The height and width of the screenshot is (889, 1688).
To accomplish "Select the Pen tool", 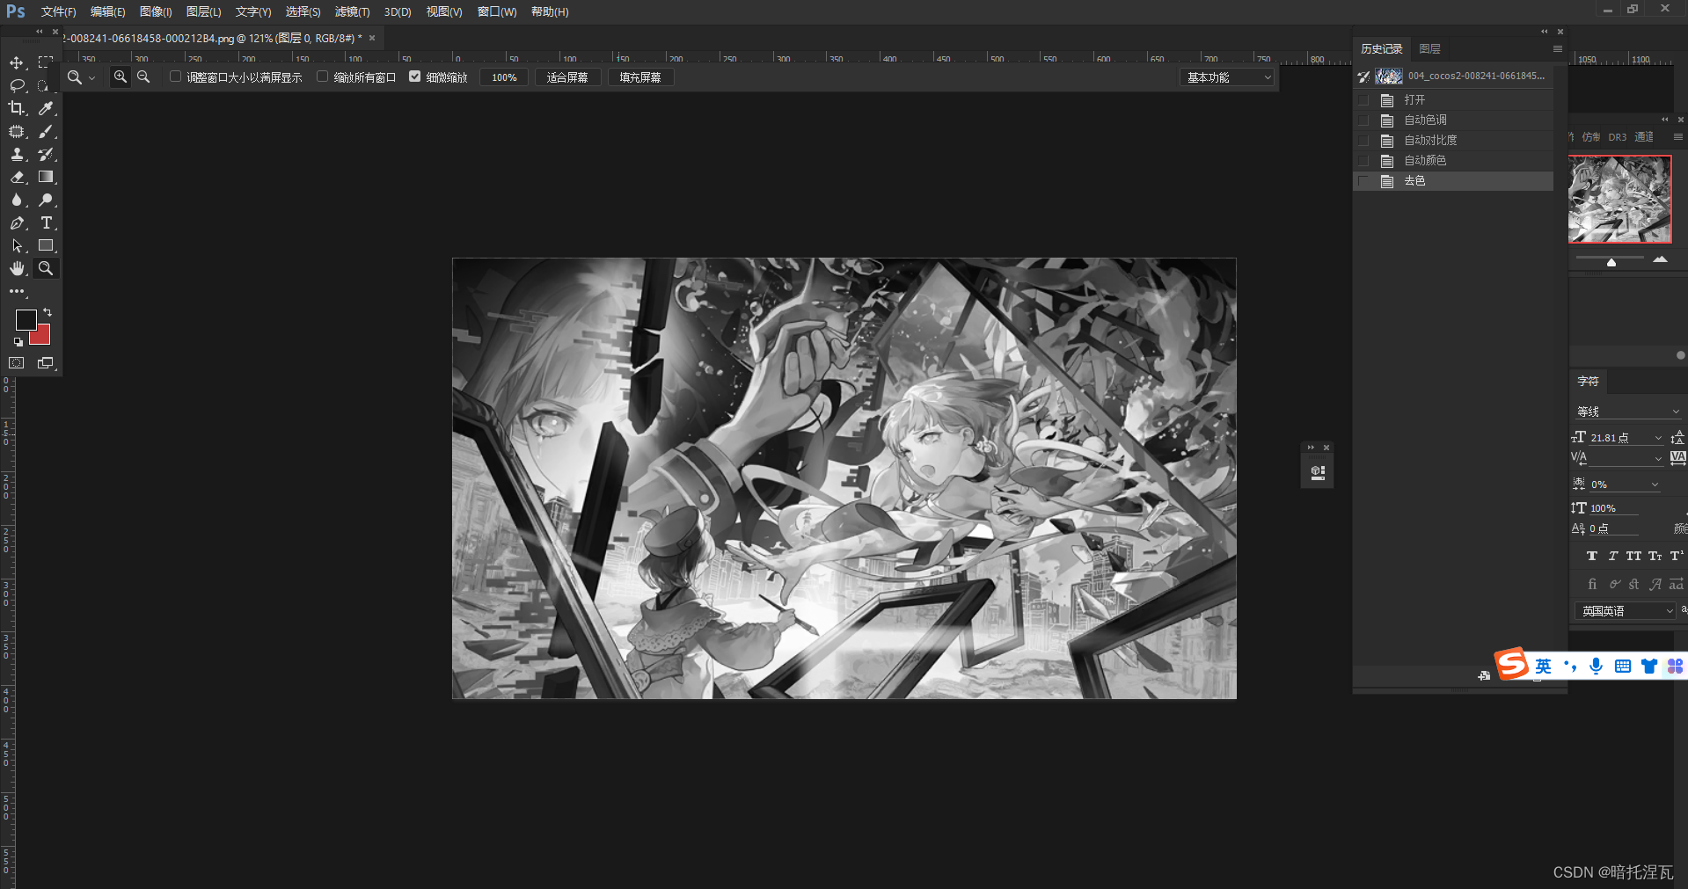I will (17, 222).
